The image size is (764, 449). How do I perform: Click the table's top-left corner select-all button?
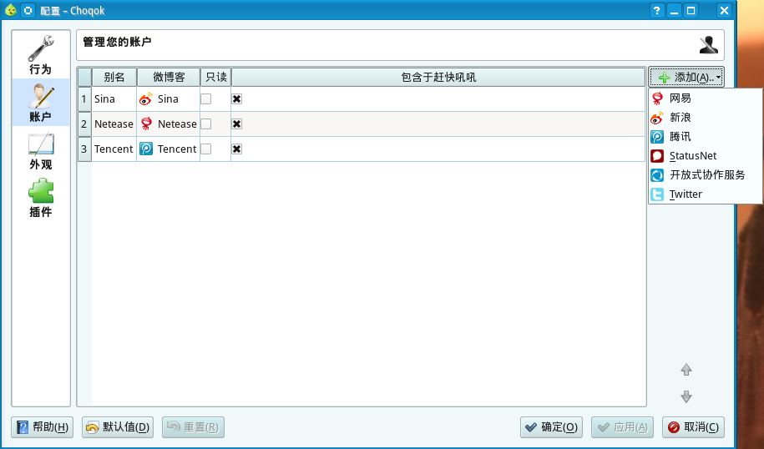tap(85, 77)
